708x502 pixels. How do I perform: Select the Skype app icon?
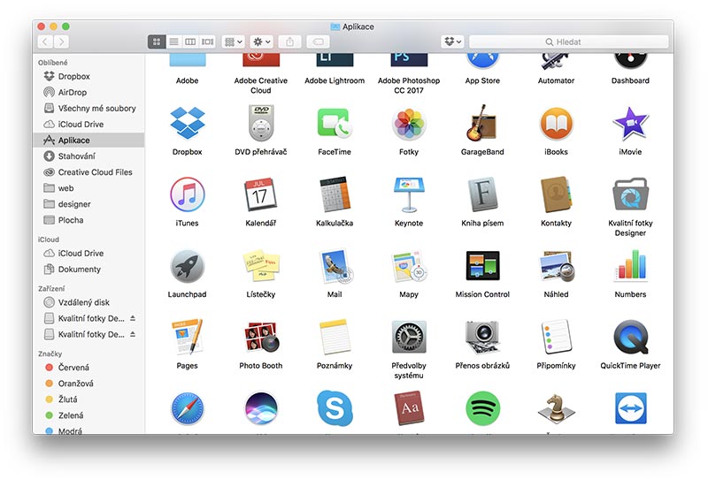click(335, 408)
